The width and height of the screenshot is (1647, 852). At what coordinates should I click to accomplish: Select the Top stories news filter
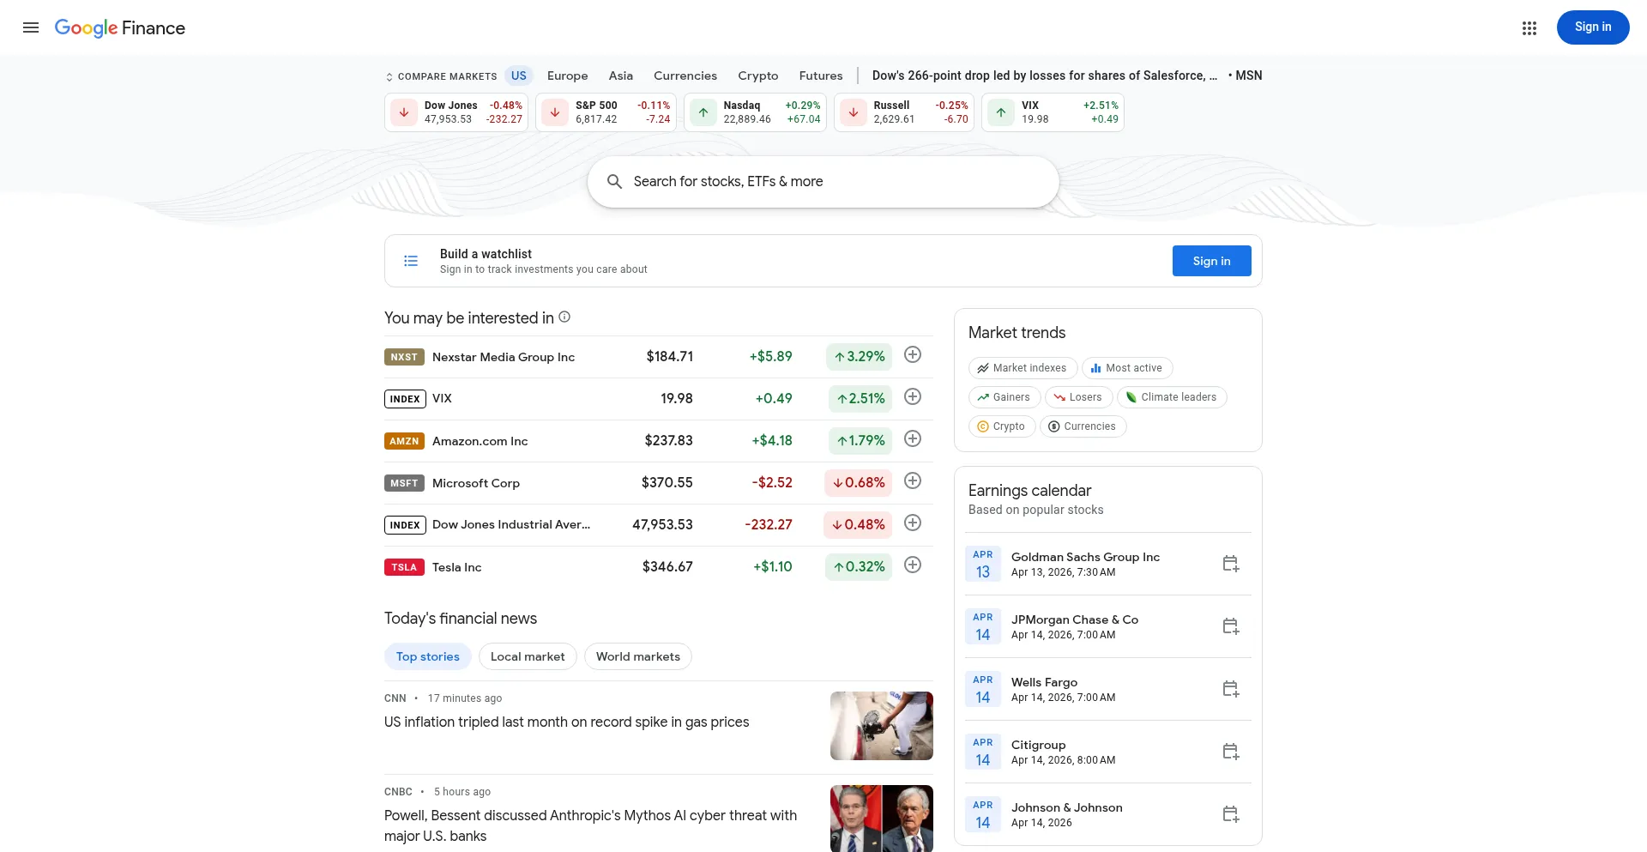point(428,656)
